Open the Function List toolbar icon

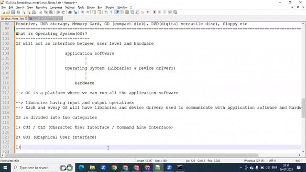pos(137,12)
